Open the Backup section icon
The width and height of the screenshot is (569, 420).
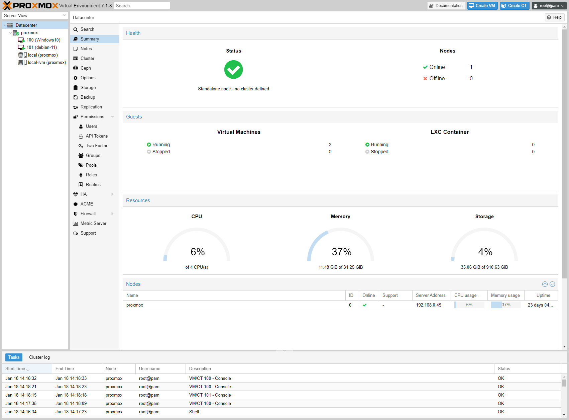(76, 97)
